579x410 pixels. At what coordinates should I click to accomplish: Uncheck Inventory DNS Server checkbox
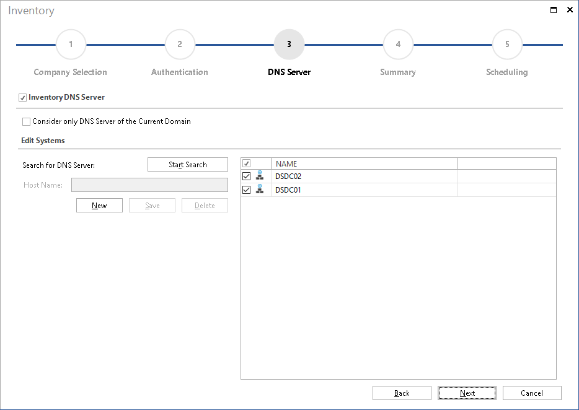22,98
